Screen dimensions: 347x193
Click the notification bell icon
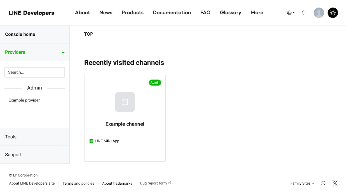pos(304,13)
